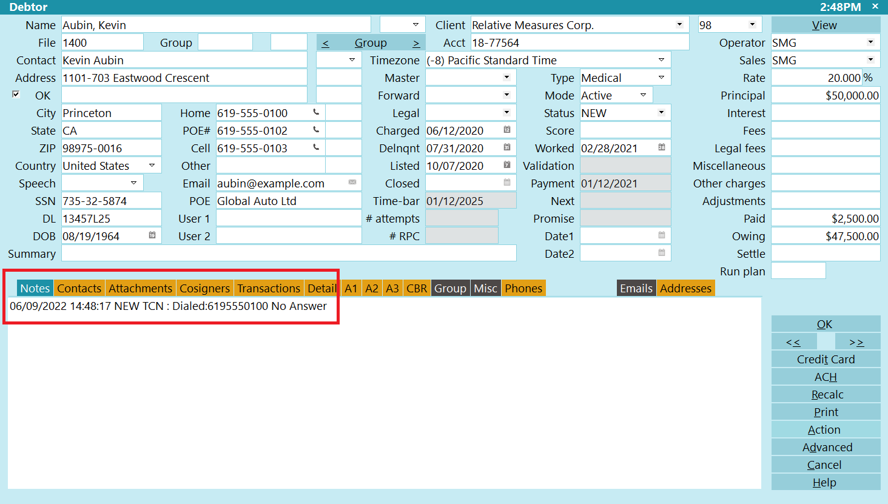This screenshot has height=504, width=888.
Task: Open calendar picker for Delnqnt date
Action: (x=507, y=148)
